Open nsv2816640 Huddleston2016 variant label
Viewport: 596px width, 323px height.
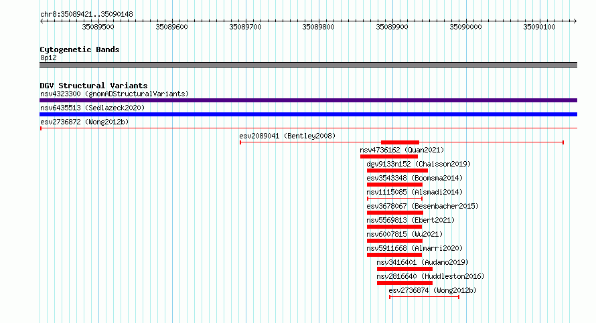pos(431,276)
